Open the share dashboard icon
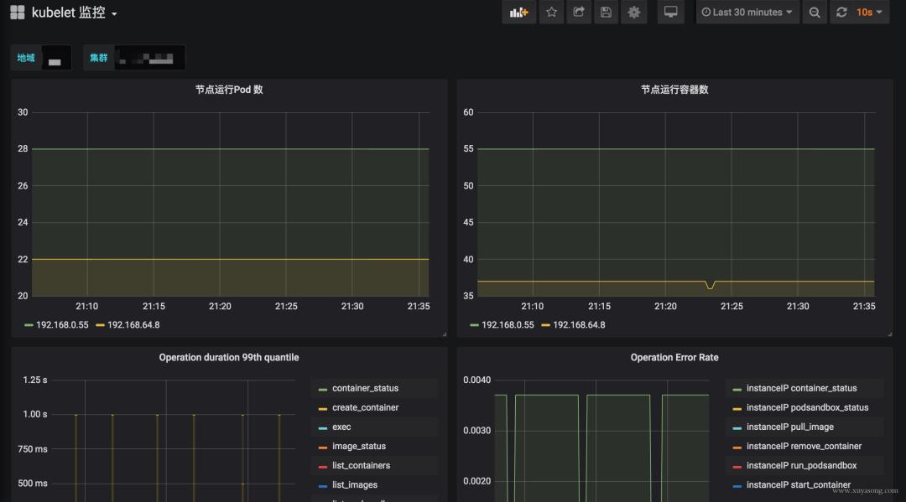The height and width of the screenshot is (502, 906). (x=579, y=12)
